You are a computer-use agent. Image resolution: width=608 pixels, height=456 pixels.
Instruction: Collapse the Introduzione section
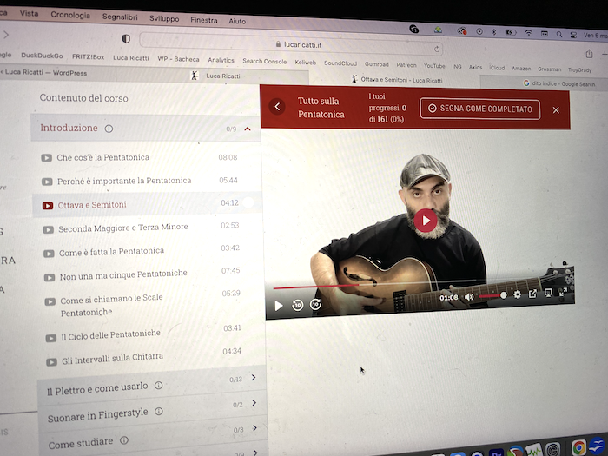tap(248, 129)
